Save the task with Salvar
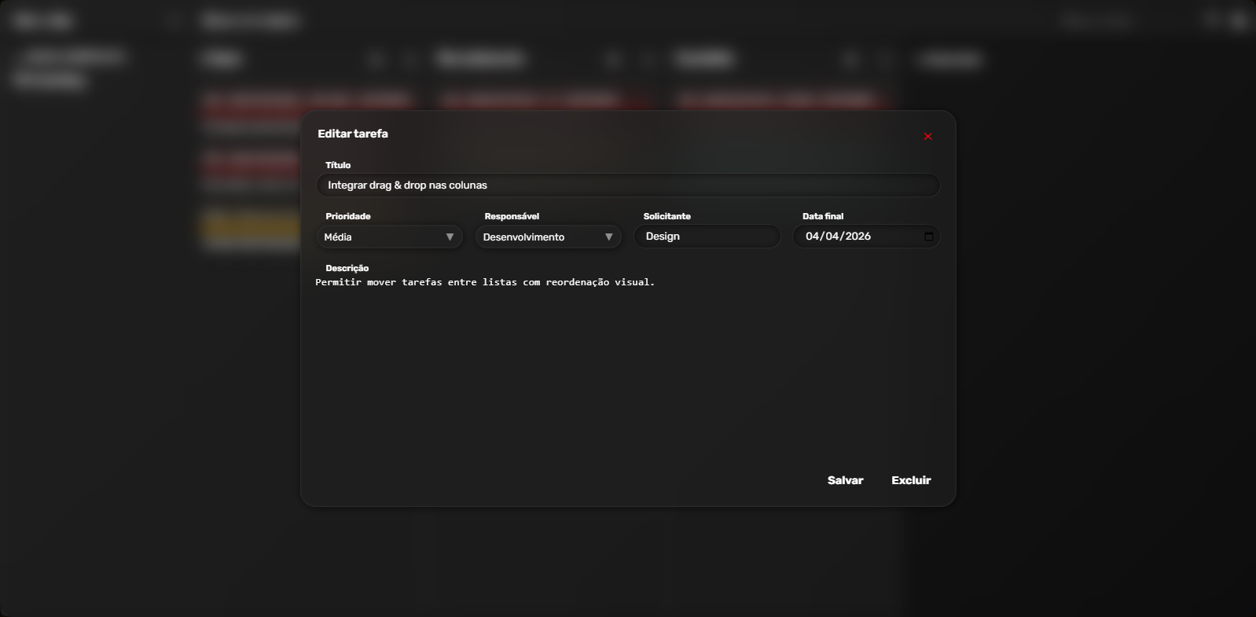 tap(845, 480)
